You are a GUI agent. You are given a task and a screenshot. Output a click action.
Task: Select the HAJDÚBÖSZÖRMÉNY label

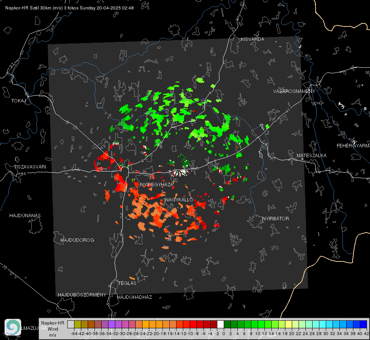coord(82,295)
